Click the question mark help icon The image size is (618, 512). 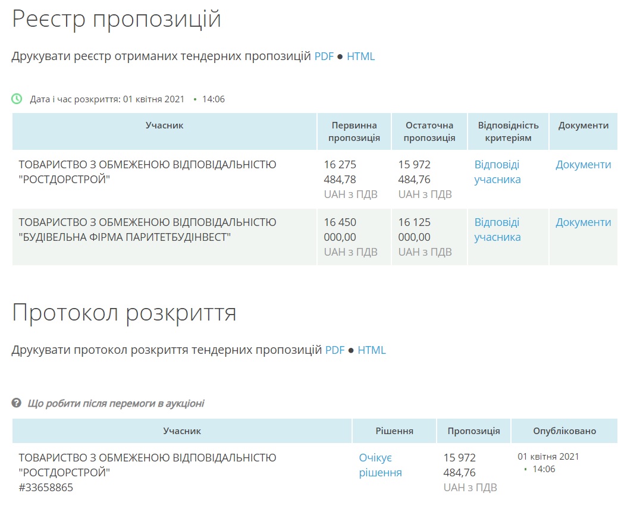click(17, 403)
